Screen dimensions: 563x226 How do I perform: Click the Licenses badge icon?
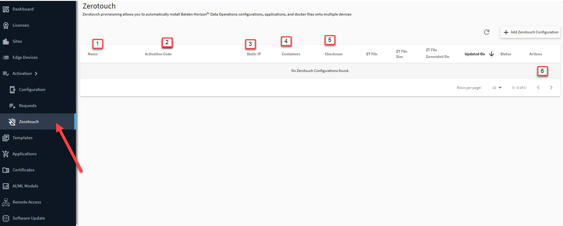click(6, 25)
